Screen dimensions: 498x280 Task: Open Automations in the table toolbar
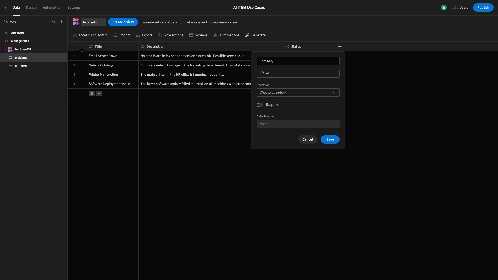coord(226,35)
